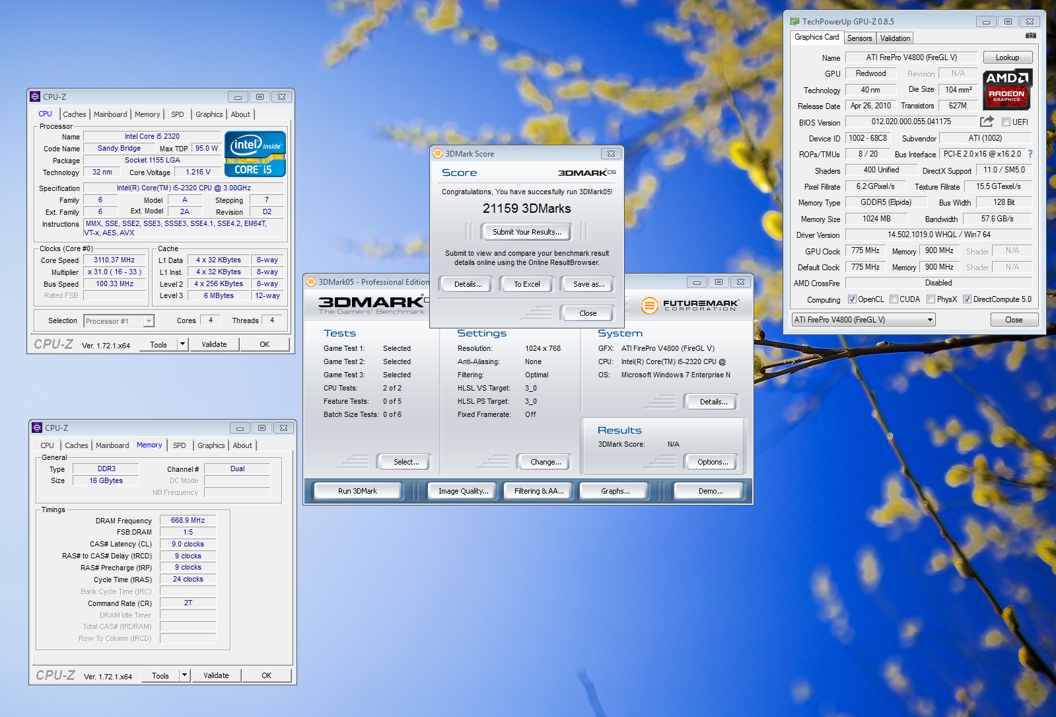Click Validate button in top CPU-Z
The width and height of the screenshot is (1056, 717).
click(x=214, y=344)
